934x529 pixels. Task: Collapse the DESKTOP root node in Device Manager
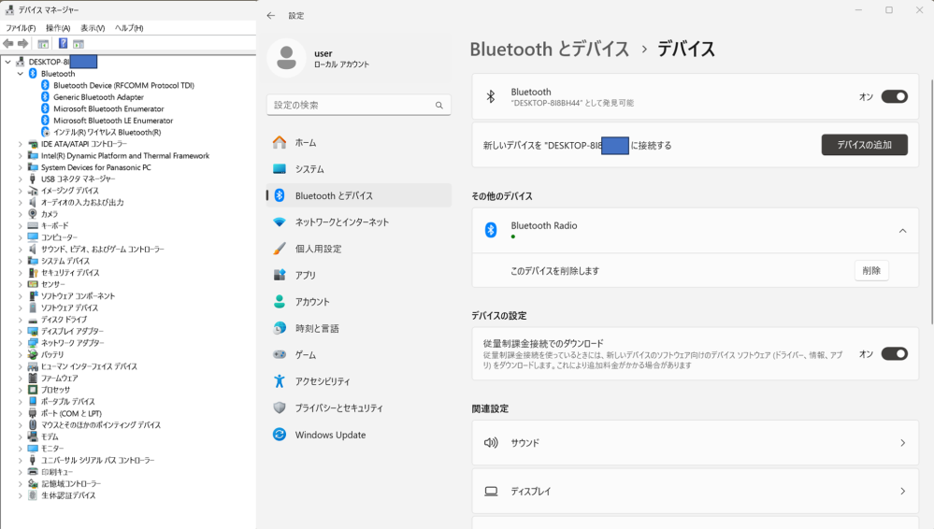pos(7,62)
